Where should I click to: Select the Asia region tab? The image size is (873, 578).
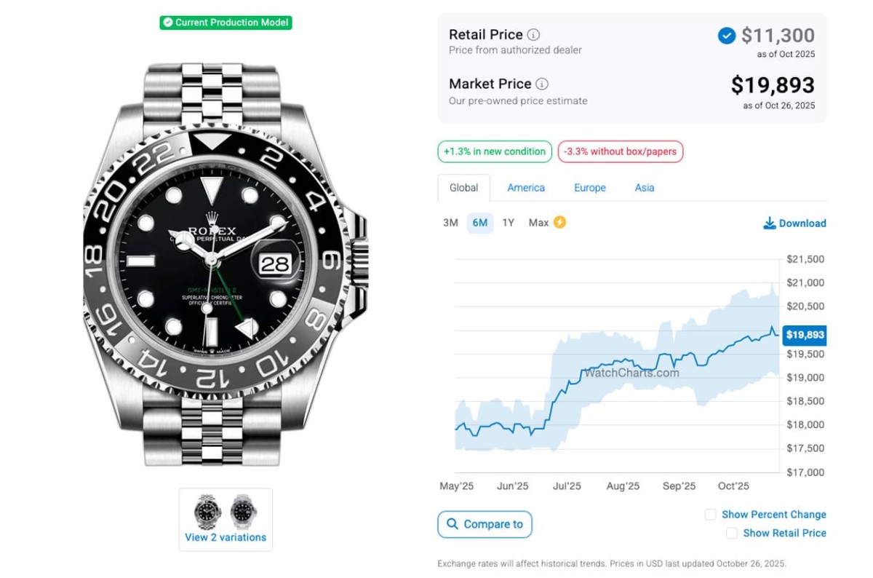(644, 188)
